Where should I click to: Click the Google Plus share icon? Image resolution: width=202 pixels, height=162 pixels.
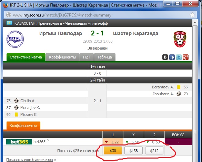point(186,57)
